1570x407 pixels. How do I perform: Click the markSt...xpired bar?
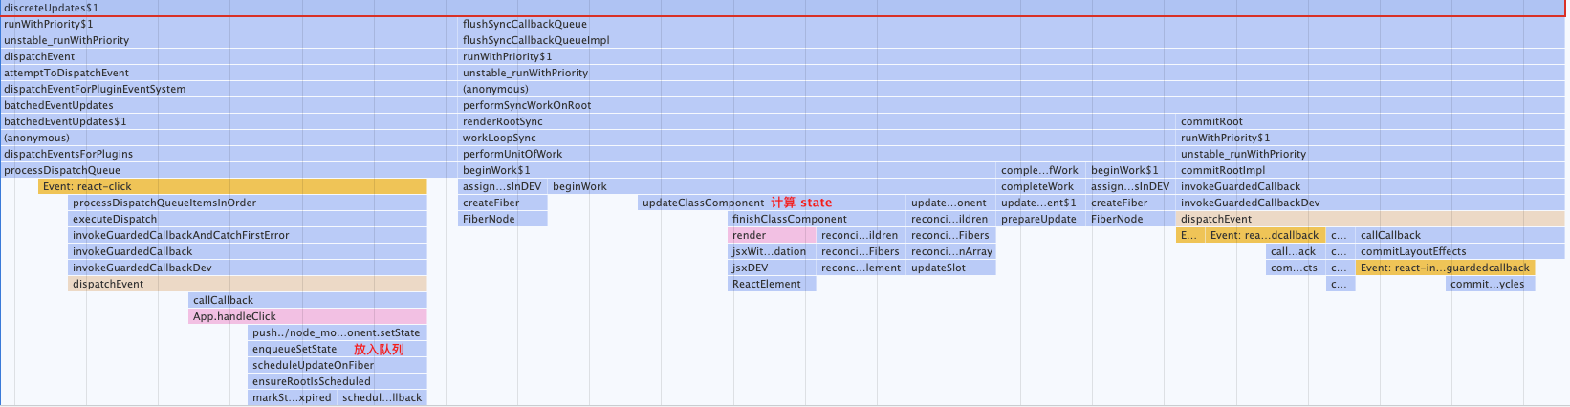tap(293, 397)
